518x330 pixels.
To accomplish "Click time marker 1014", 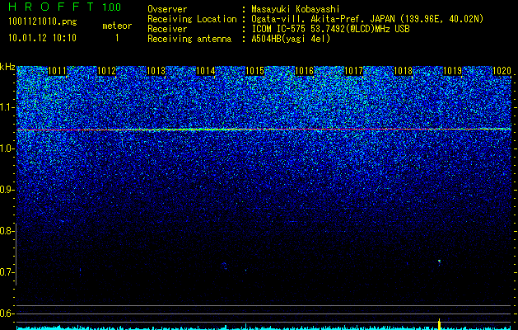I will 206,71.
